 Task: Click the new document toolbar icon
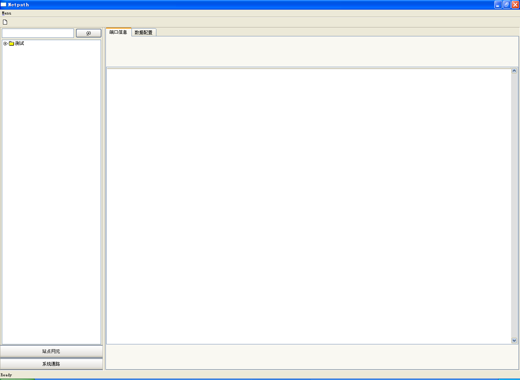(5, 22)
